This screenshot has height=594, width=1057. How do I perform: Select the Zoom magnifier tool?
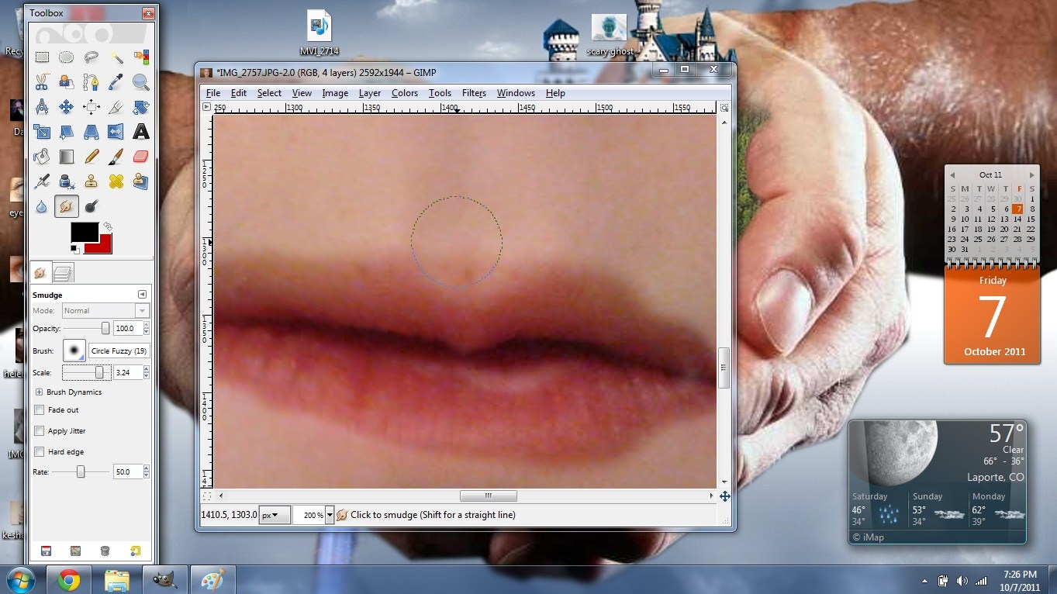(x=140, y=81)
